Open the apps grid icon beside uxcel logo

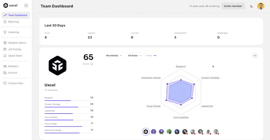[26, 5]
